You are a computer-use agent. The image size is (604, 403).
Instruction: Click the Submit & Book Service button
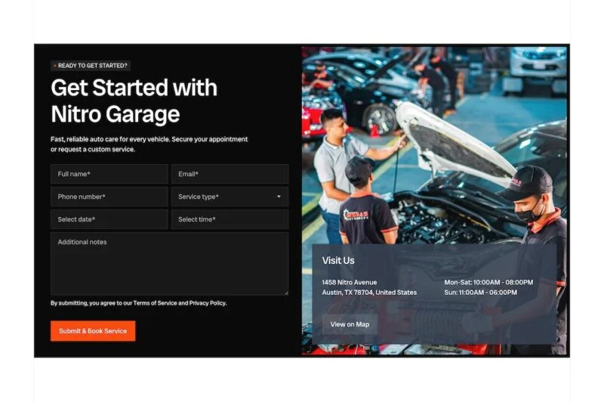[93, 331]
